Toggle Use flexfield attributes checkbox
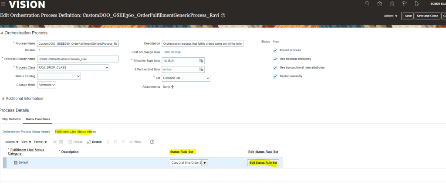The width and height of the screenshot is (446, 188). point(275,59)
